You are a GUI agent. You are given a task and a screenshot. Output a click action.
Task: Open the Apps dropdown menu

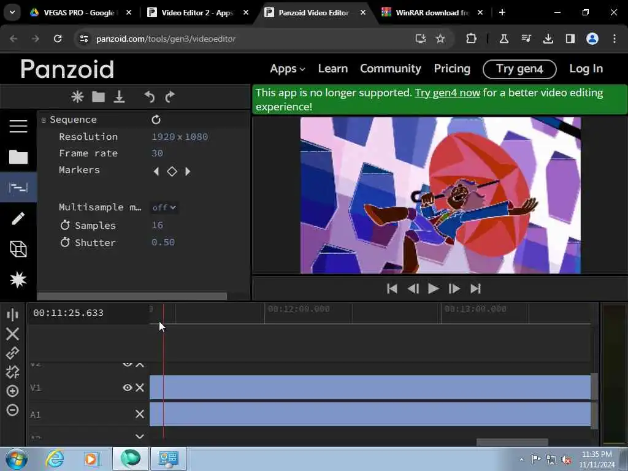[288, 69]
